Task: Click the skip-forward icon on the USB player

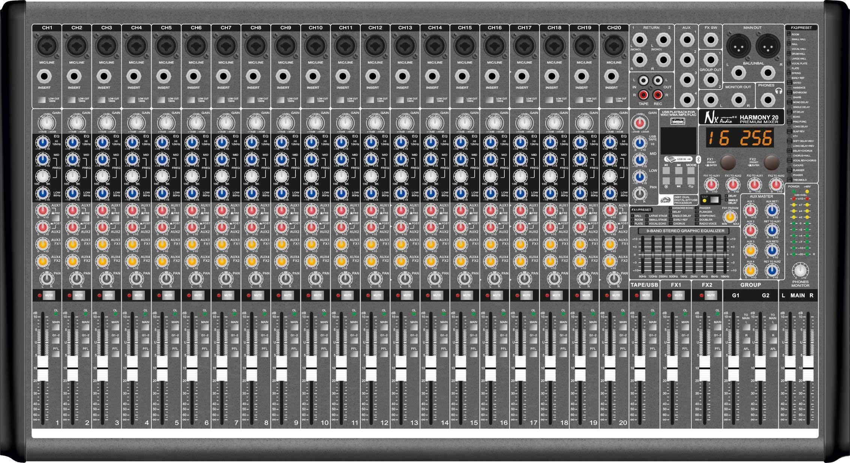Action: tap(679, 187)
